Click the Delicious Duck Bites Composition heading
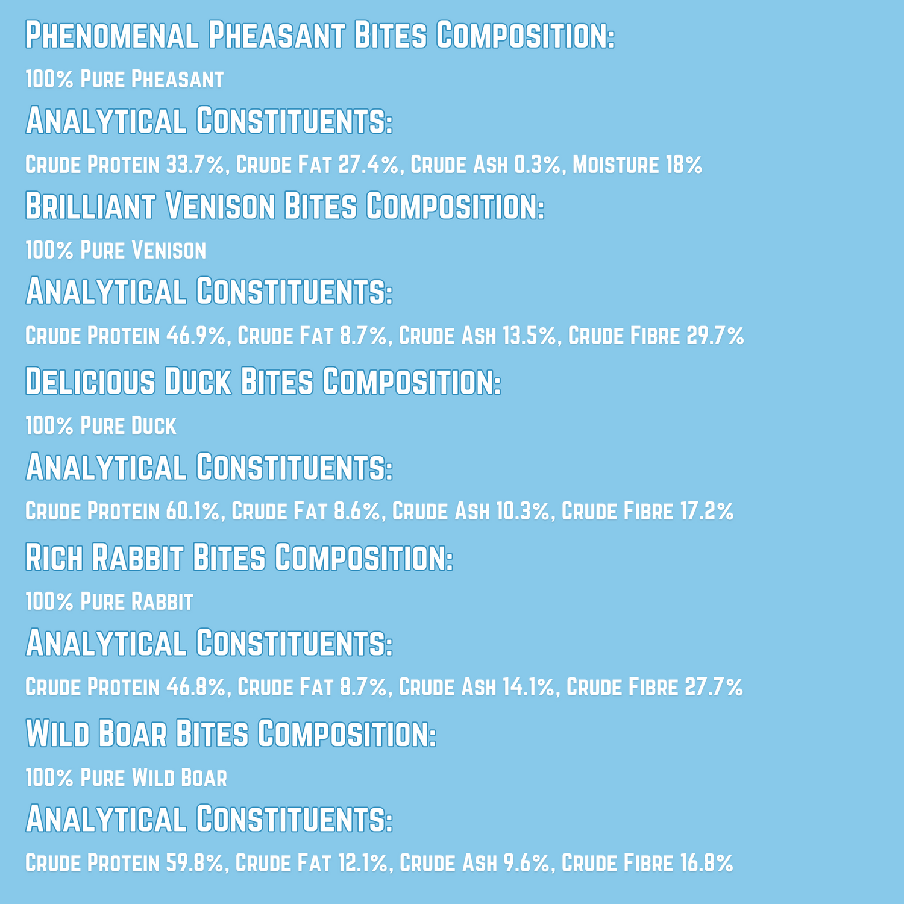904x904 pixels. click(x=263, y=381)
